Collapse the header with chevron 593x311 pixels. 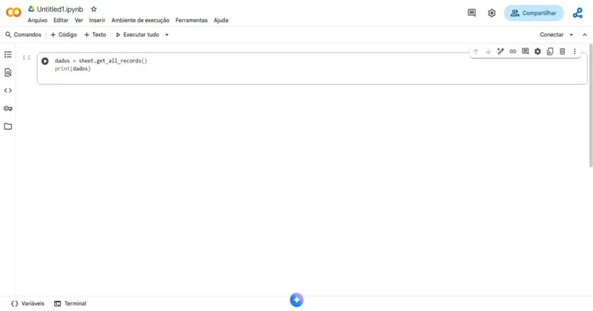coord(585,35)
